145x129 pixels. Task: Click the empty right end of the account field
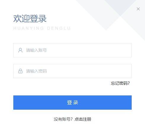pos(118,50)
